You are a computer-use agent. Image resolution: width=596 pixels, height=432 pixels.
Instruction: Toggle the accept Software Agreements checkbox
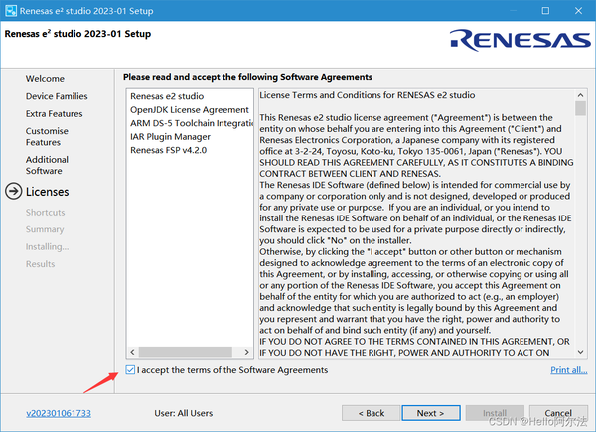[x=130, y=370]
